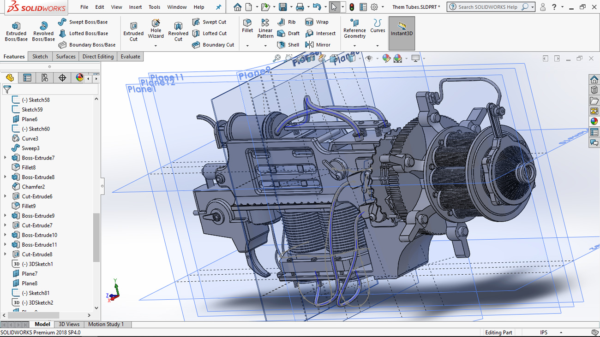Select the Extruded Boss/Base tool

[16, 31]
